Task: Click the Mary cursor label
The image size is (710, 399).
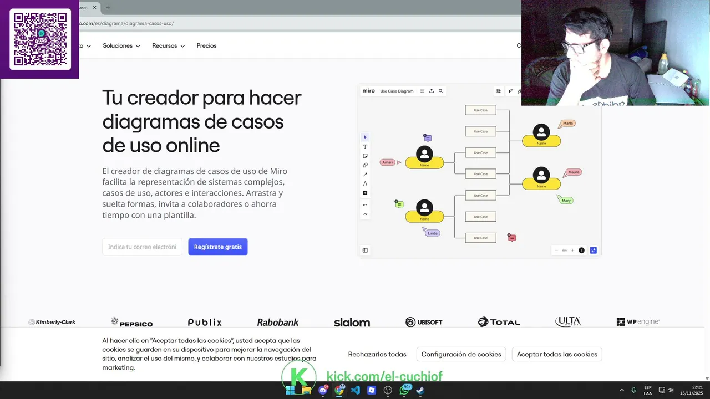Action: tap(566, 201)
